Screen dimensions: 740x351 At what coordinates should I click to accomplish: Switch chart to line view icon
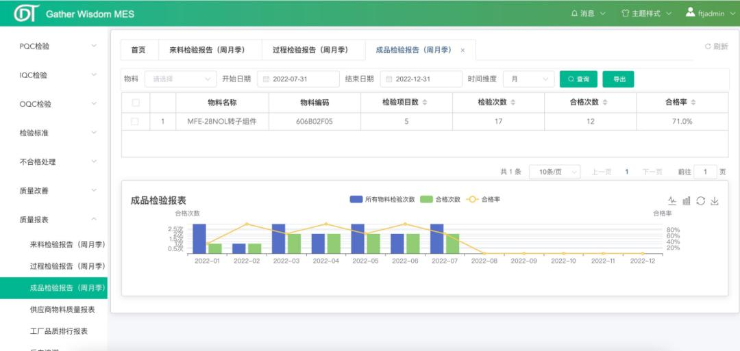tap(672, 200)
